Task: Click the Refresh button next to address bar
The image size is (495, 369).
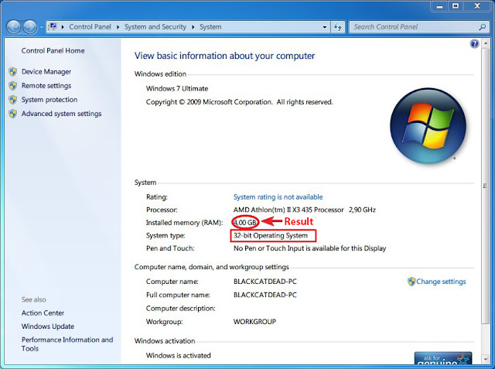Action: [338, 27]
